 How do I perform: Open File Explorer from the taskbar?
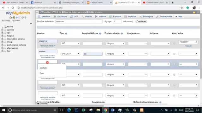(98, 110)
